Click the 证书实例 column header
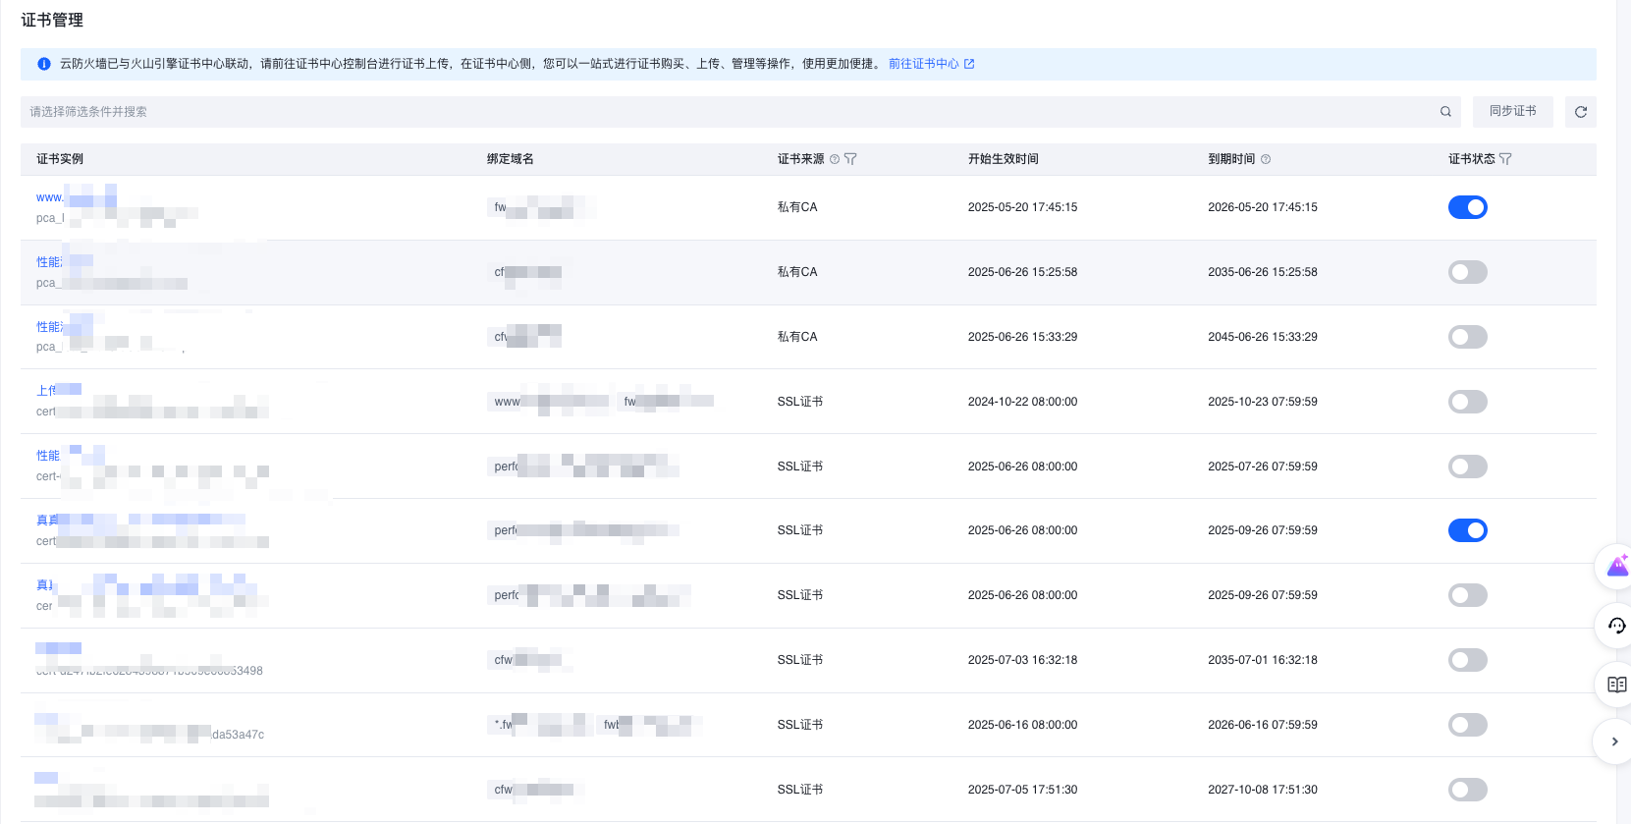 [60, 159]
